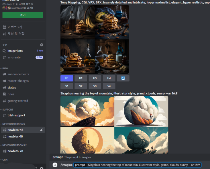This screenshot has width=210, height=169.
Task: Click the V1 variation button
Action: [67, 86]
